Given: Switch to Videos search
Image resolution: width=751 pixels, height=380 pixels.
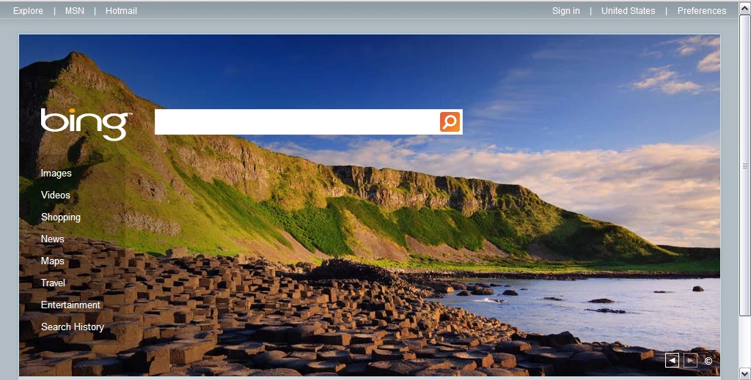Looking at the screenshot, I should coord(56,195).
